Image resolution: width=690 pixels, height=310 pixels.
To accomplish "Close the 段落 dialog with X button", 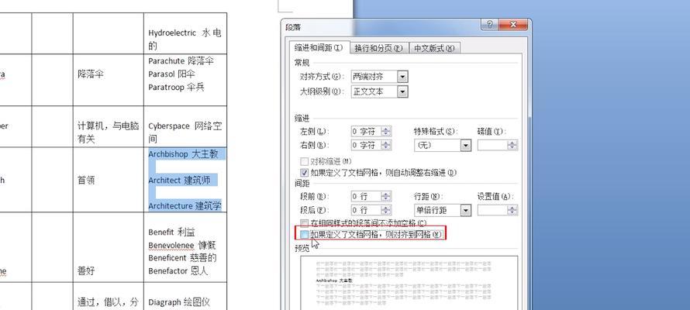I will pyautogui.click(x=513, y=25).
